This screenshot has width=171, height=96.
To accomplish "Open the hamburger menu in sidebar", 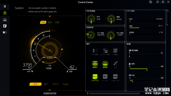I will click(x=5, y=6).
